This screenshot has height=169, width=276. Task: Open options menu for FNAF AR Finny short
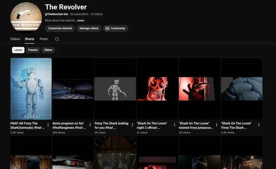(x=48, y=125)
